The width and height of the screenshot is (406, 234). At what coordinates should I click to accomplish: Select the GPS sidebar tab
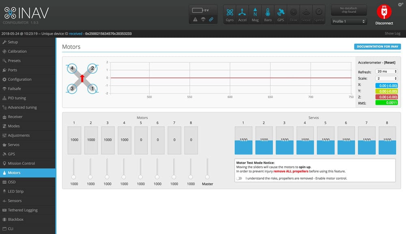pos(28,154)
